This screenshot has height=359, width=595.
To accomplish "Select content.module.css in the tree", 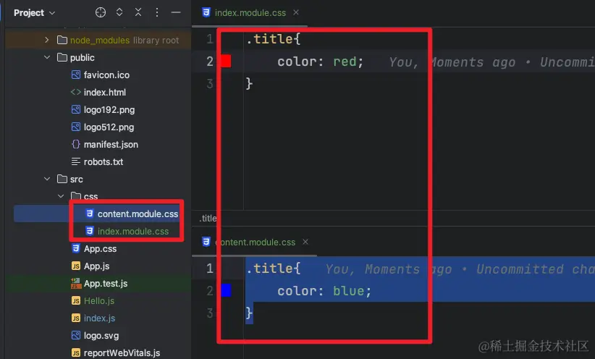I will click(x=138, y=214).
